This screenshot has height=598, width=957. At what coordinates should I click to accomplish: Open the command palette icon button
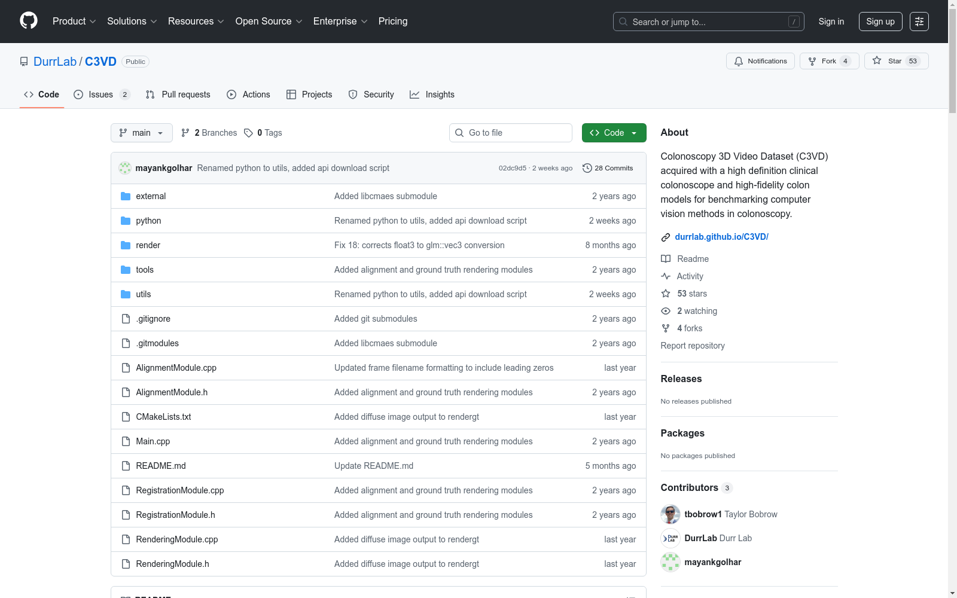(x=919, y=22)
